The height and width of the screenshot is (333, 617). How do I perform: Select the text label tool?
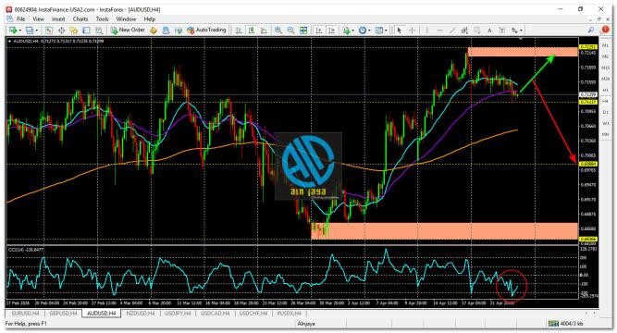(501, 31)
